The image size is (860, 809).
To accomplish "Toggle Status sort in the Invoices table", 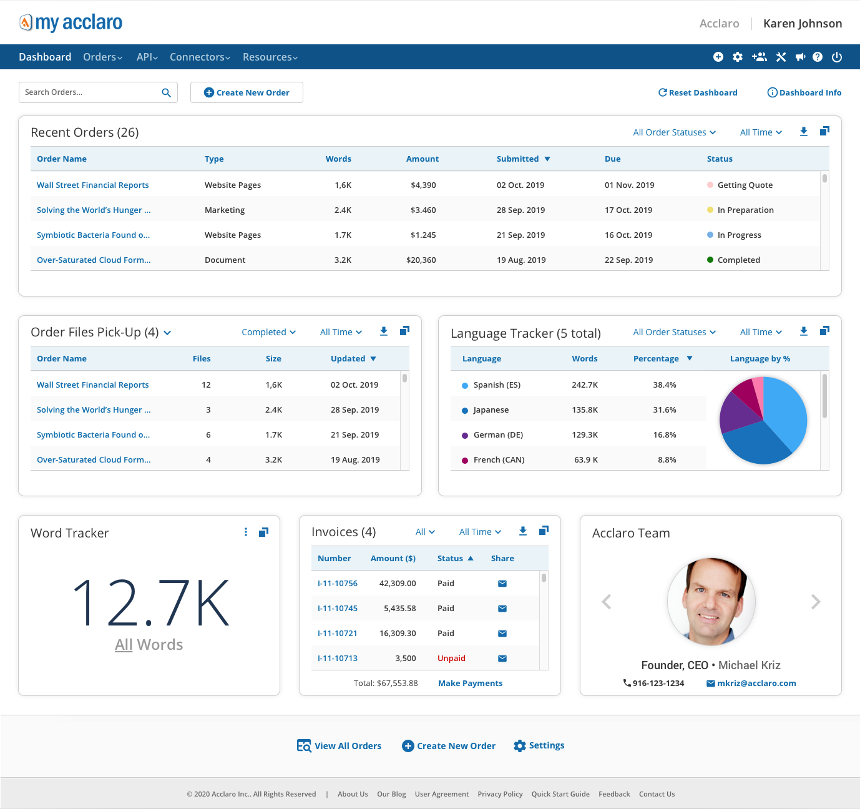I will tap(470, 558).
